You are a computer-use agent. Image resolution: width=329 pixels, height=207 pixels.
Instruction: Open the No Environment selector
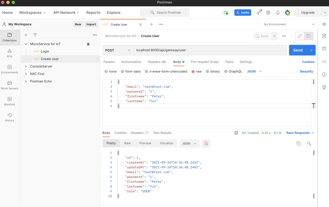pyautogui.click(x=289, y=24)
